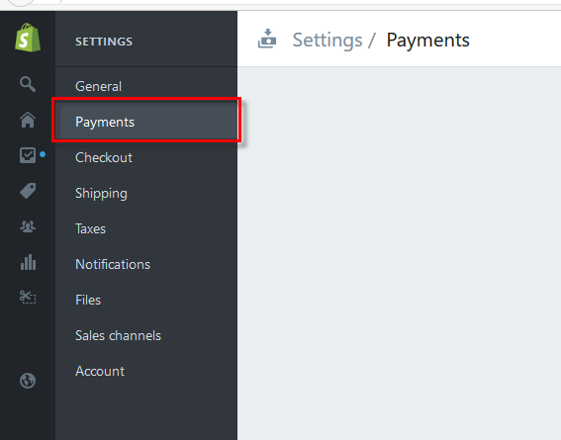Open Products with the tag icon
561x440 pixels.
click(x=28, y=191)
